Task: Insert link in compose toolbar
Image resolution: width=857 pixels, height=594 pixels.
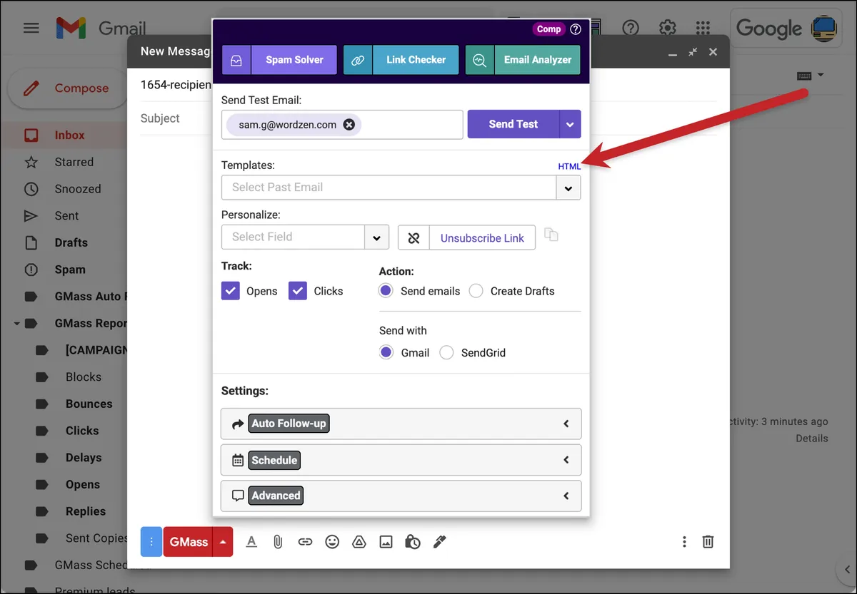Action: click(305, 542)
